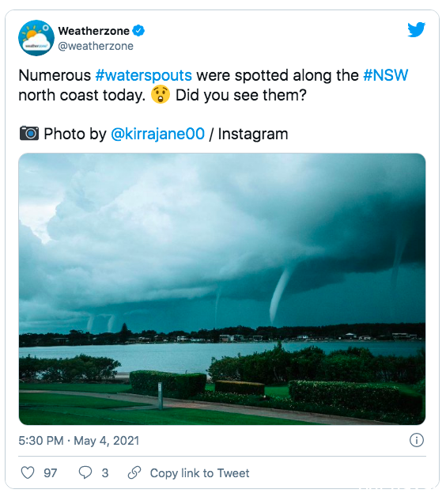
Task: Select Copy link to Tweet
Action: (199, 473)
